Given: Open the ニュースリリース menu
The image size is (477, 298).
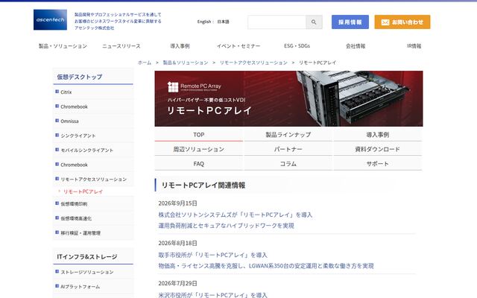Looking at the screenshot, I should 121,46.
